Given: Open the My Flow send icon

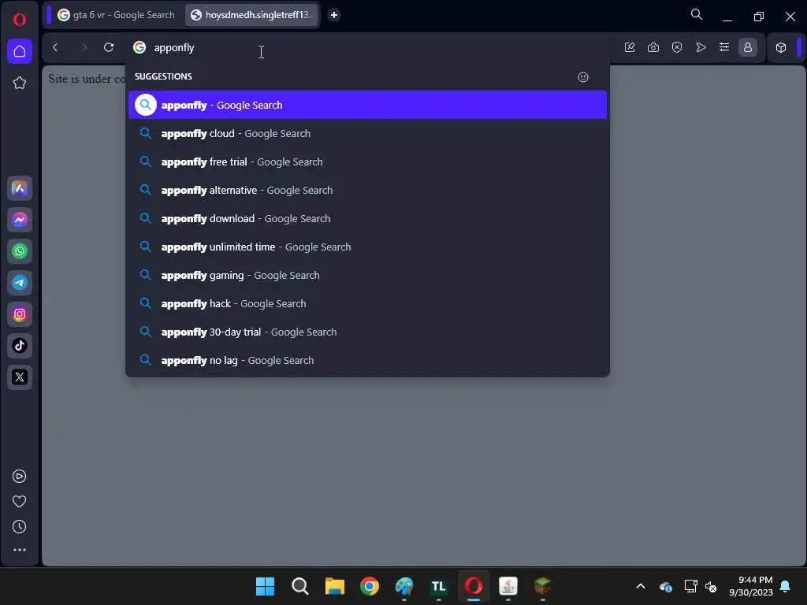Looking at the screenshot, I should pyautogui.click(x=701, y=47).
